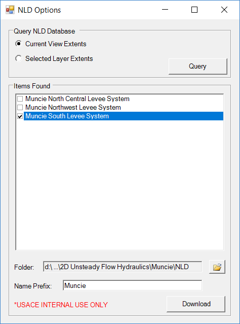The height and width of the screenshot is (324, 240).
Task: Open the folder browse icon
Action: point(217,267)
